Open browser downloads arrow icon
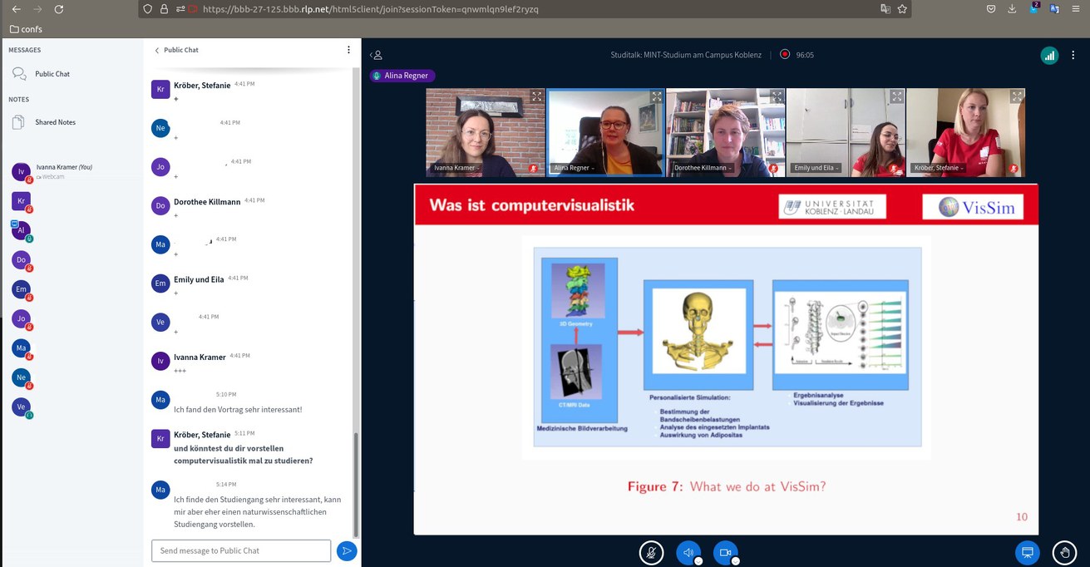Screen dimensions: 1090x567 point(1013,9)
